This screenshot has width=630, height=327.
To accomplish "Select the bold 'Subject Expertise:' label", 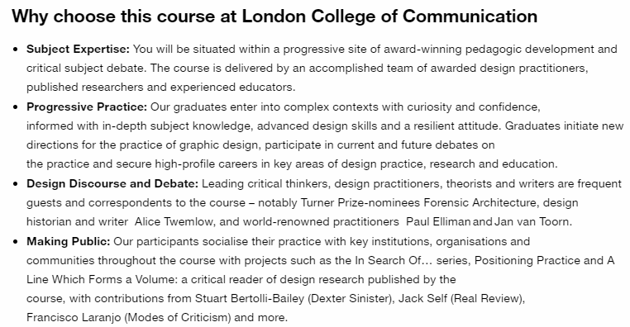I will tap(78, 49).
